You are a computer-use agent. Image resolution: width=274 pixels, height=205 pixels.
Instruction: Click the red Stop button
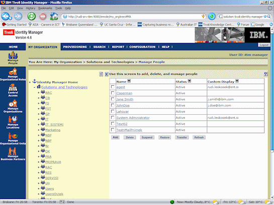(43, 17)
